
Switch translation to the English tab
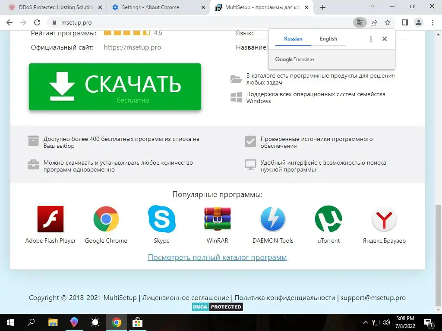point(328,39)
